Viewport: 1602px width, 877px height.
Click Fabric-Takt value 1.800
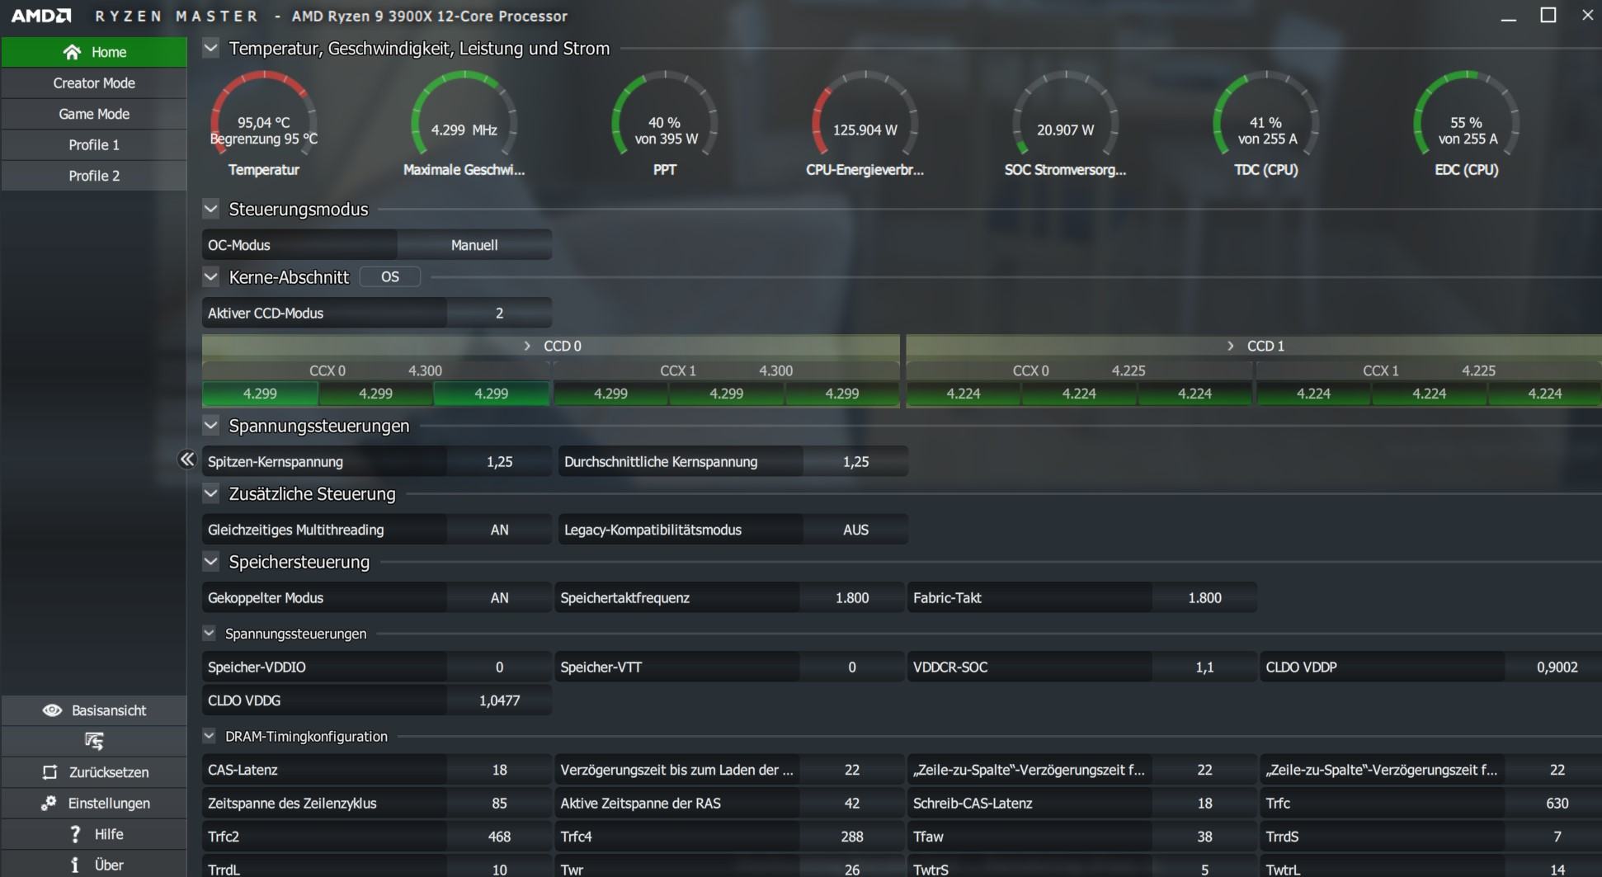click(1204, 598)
